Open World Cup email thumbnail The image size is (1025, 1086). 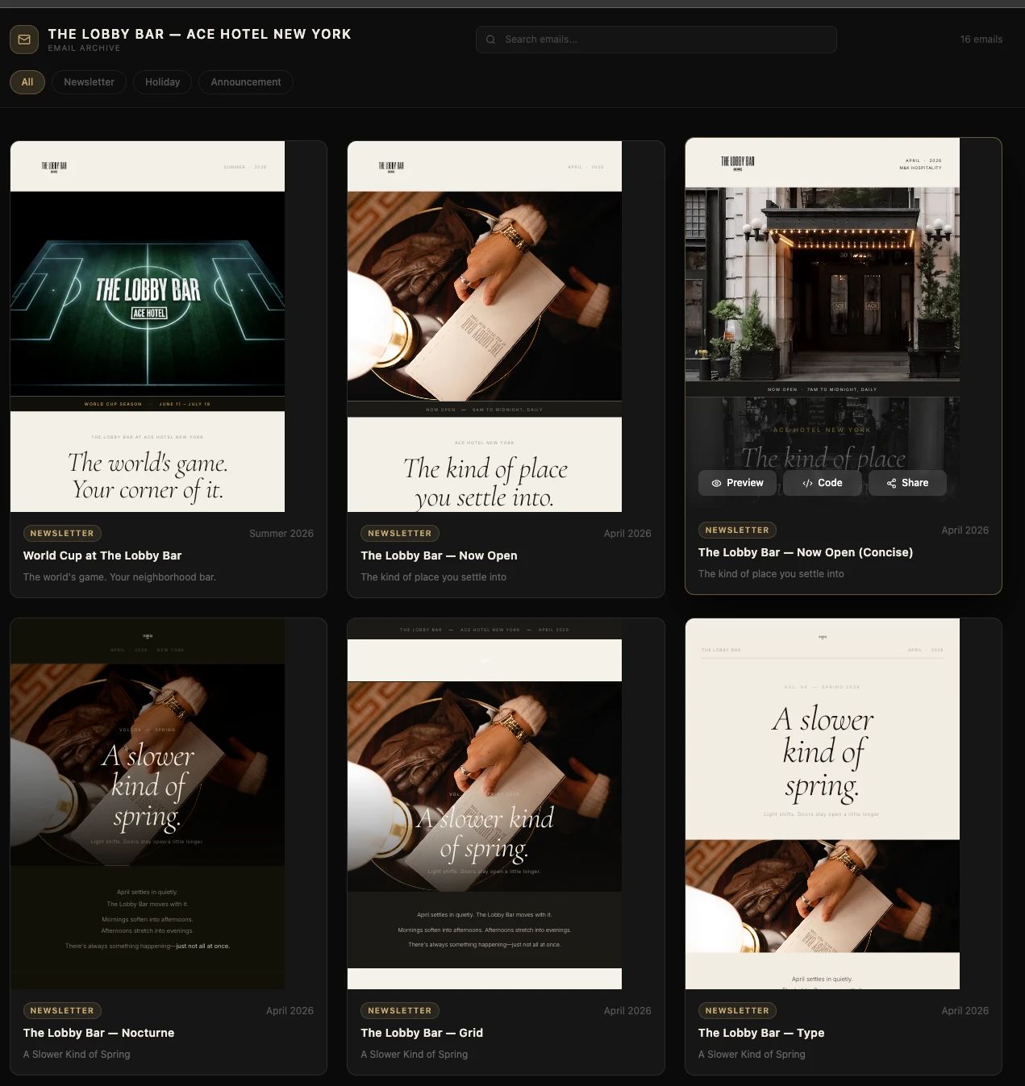(x=148, y=327)
